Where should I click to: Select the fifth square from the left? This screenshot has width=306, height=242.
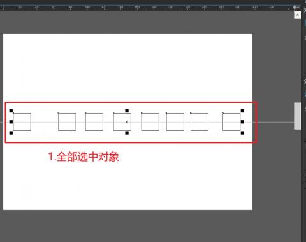click(x=150, y=122)
